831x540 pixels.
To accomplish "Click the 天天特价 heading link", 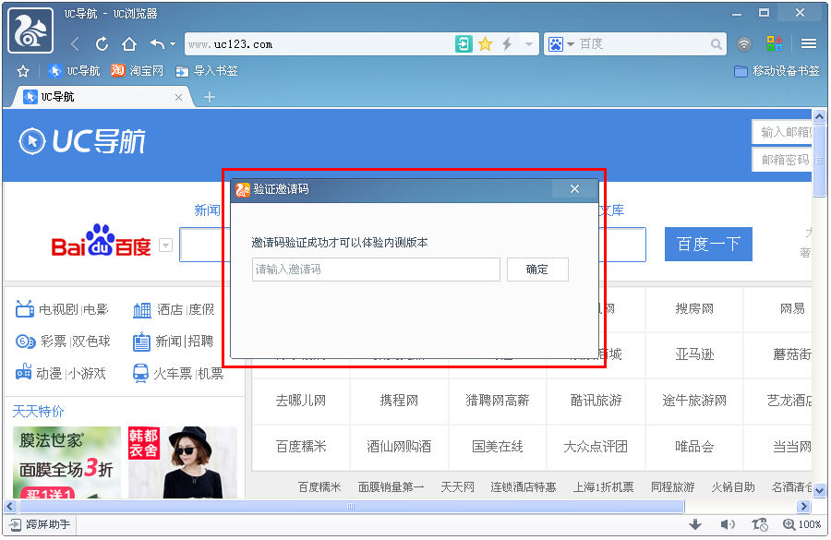I will [x=38, y=411].
